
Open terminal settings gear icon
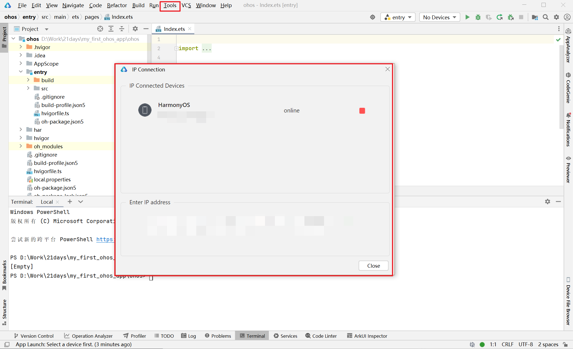548,202
